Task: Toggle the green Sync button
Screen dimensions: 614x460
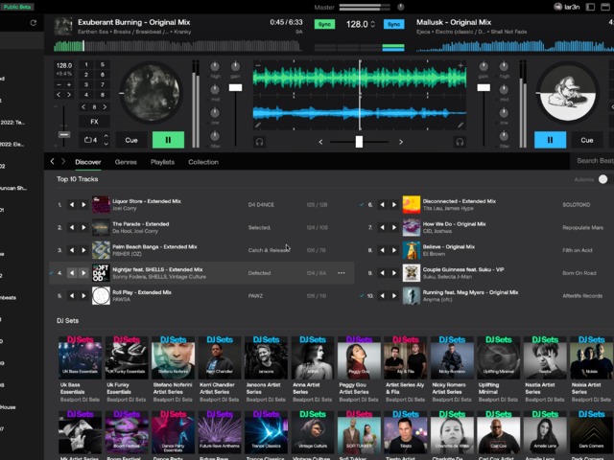Action: (324, 24)
